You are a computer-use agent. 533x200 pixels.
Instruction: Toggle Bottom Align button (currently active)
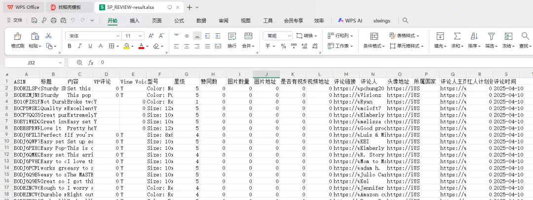[x=197, y=35]
